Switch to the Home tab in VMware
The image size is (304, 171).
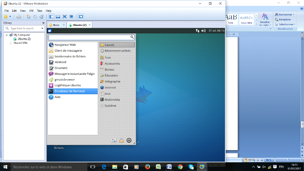click(55, 25)
